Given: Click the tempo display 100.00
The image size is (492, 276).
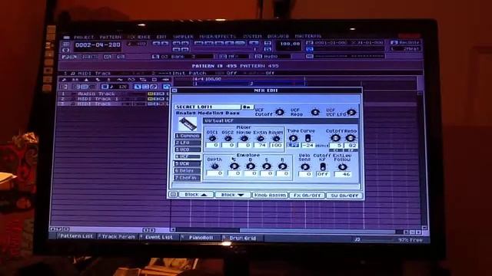Looking at the screenshot, I should [x=290, y=44].
